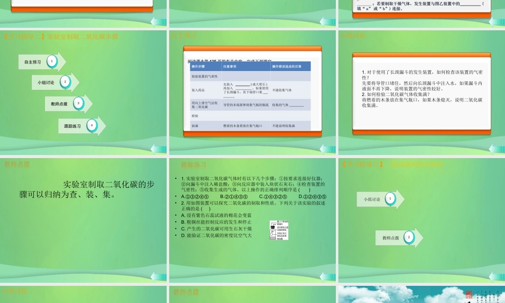Click option D. 能验证二氧化碳的密度比空气大
The image size is (505, 303).
click(x=216, y=235)
